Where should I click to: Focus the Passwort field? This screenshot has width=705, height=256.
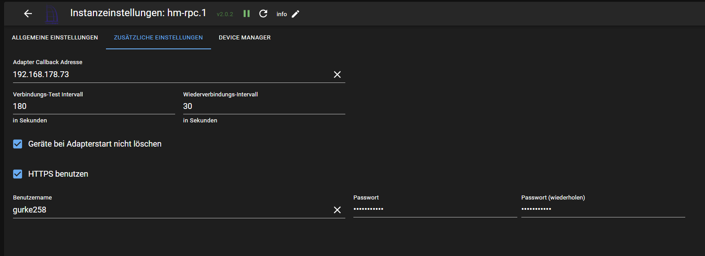coord(435,209)
